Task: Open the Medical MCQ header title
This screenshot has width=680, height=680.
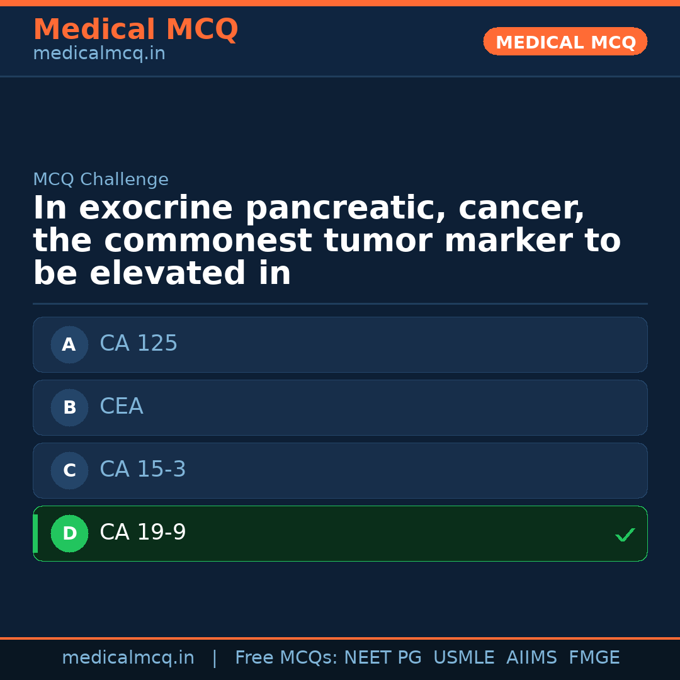Action: point(135,30)
